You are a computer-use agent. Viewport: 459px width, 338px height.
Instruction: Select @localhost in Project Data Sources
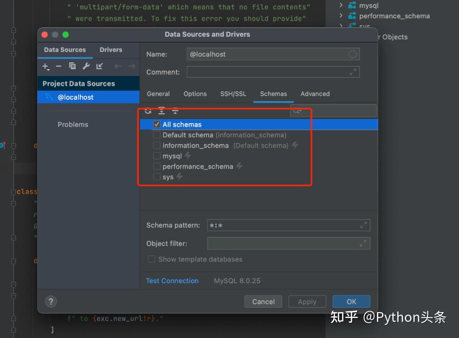[x=88, y=97]
